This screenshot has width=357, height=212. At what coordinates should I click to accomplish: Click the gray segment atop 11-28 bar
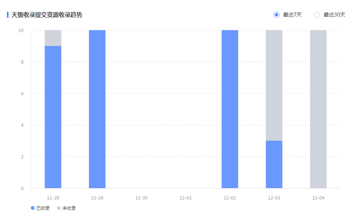53,38
